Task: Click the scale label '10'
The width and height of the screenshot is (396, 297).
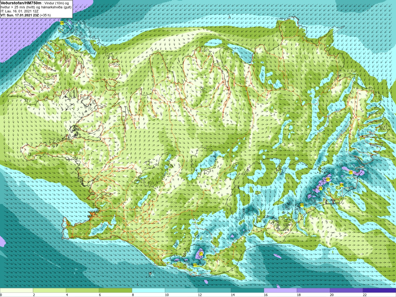Action: pos(167,295)
